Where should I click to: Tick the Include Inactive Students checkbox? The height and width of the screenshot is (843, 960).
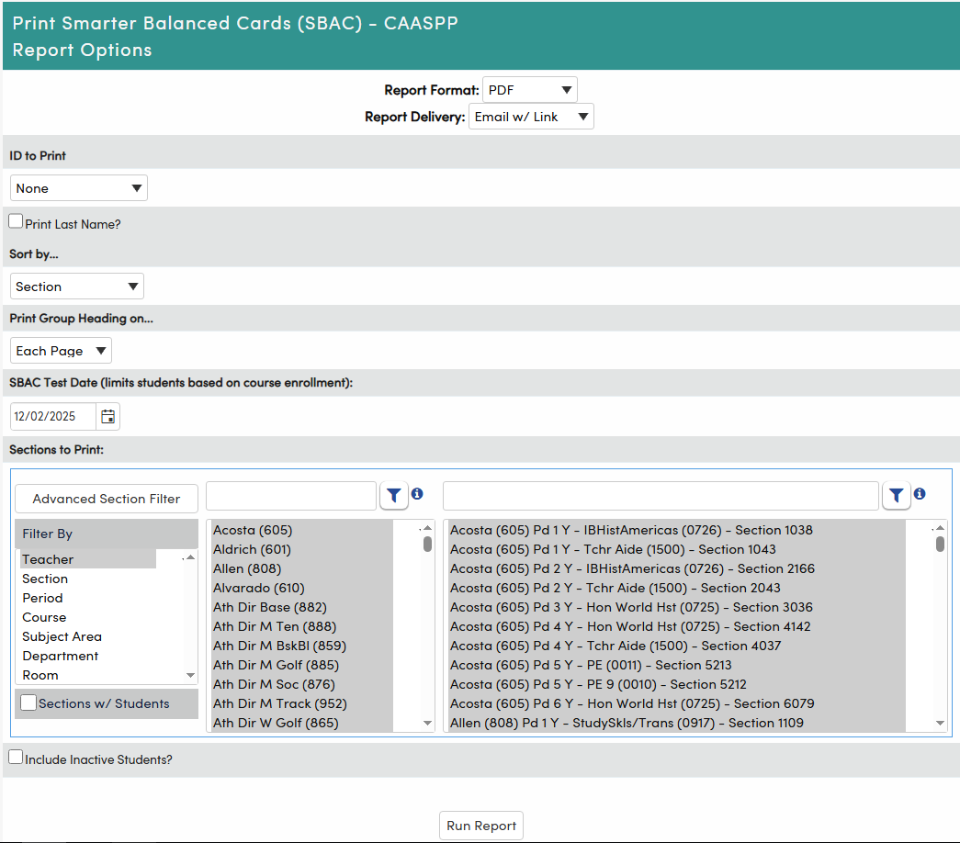click(x=16, y=757)
